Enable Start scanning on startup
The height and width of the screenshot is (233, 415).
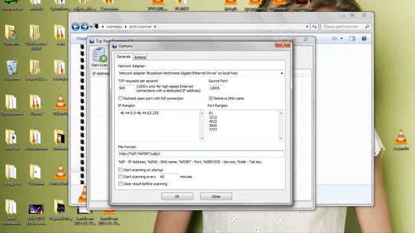(121, 170)
